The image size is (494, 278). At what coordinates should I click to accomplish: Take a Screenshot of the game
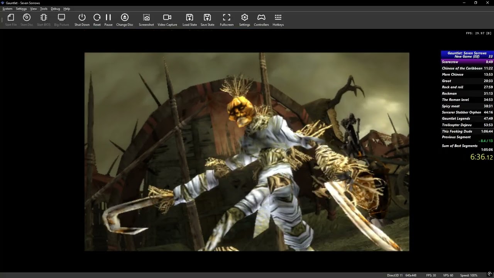[x=146, y=20]
